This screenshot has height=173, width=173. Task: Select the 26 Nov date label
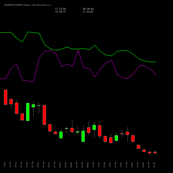point(44,164)
